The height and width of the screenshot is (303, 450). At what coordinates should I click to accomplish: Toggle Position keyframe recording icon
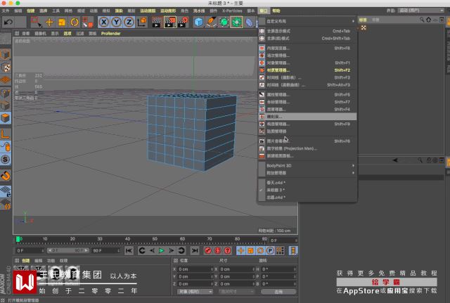240,250
